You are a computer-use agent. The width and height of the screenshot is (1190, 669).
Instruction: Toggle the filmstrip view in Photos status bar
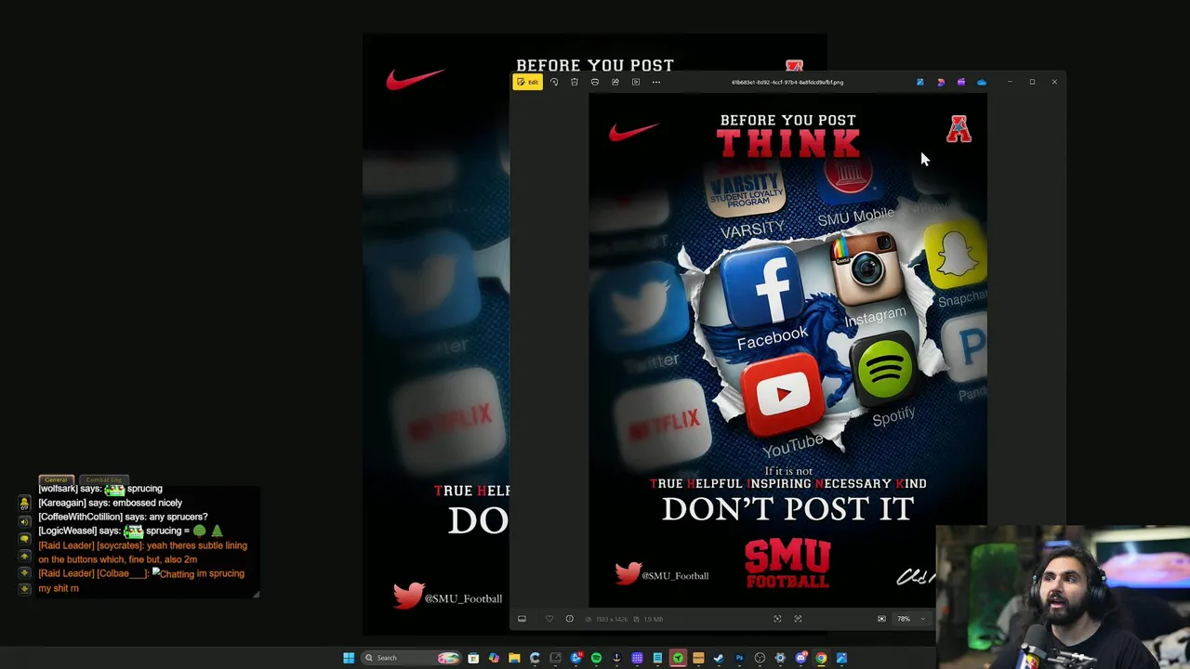(x=522, y=619)
